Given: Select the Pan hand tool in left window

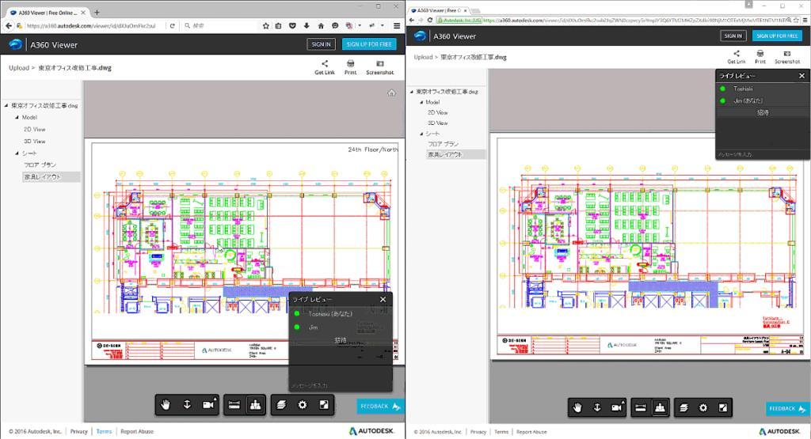Looking at the screenshot, I should (x=165, y=405).
